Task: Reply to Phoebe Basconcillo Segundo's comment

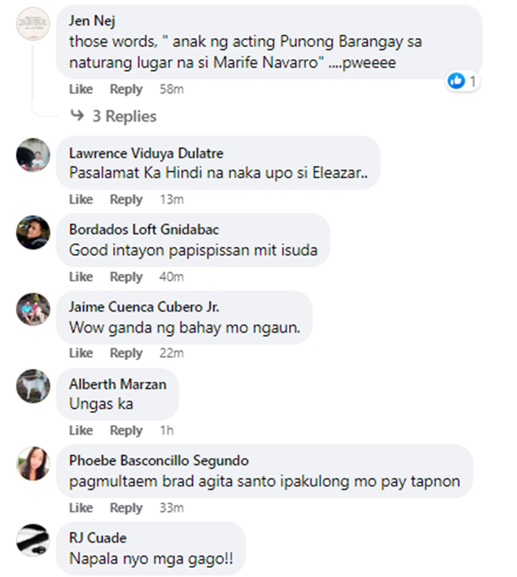Action: (x=126, y=508)
